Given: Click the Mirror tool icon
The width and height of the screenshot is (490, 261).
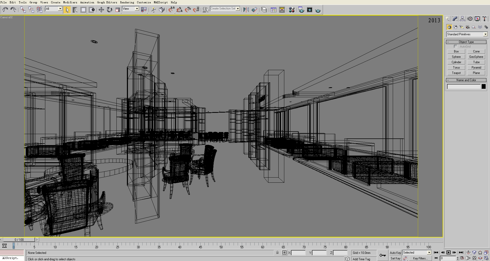Looking at the screenshot, I should (x=246, y=10).
